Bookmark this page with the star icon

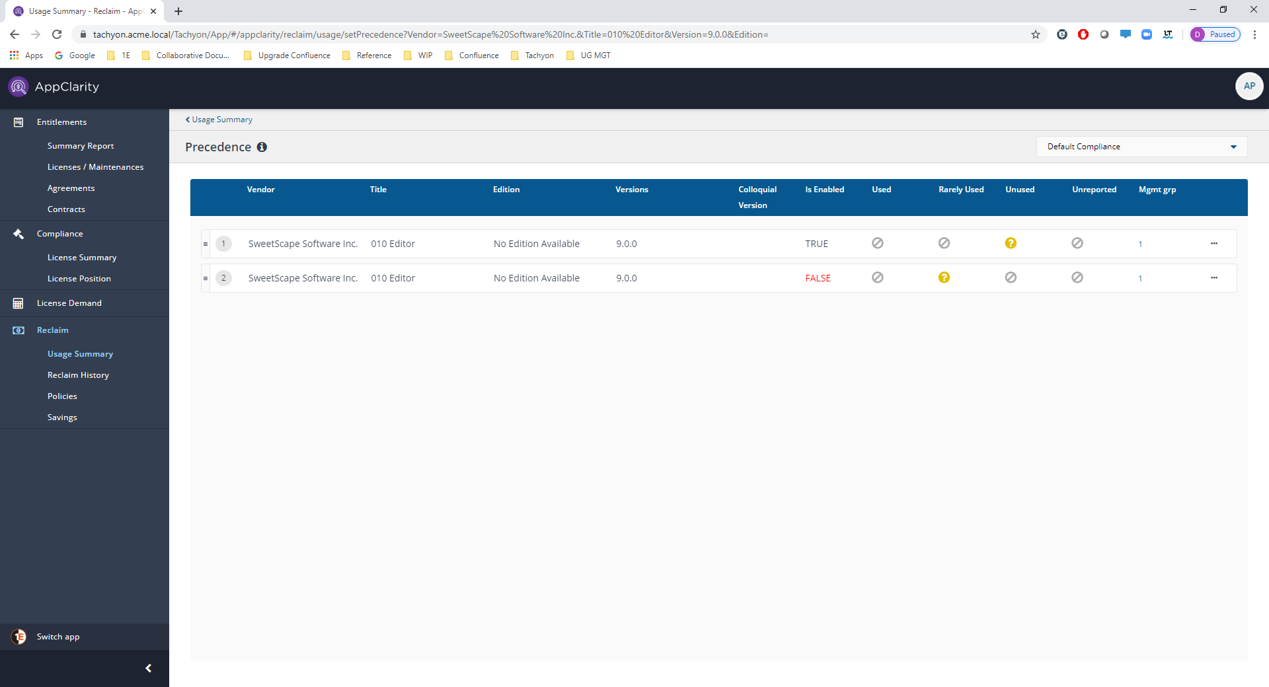pyautogui.click(x=1036, y=34)
